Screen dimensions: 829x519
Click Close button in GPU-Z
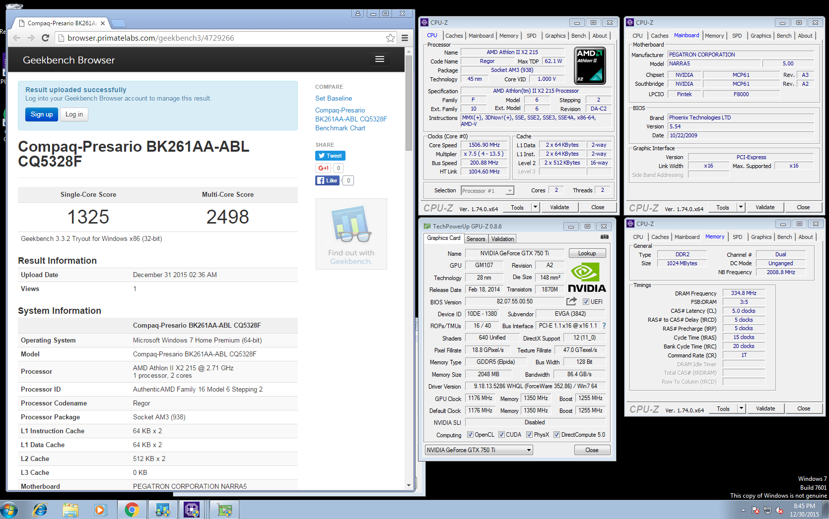coord(592,450)
